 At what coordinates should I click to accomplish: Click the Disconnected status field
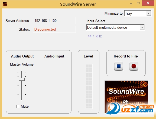click(54, 29)
